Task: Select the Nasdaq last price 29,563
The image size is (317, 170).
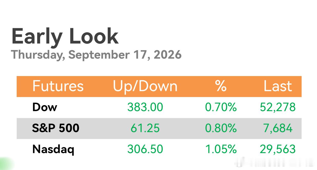Action: (x=278, y=149)
